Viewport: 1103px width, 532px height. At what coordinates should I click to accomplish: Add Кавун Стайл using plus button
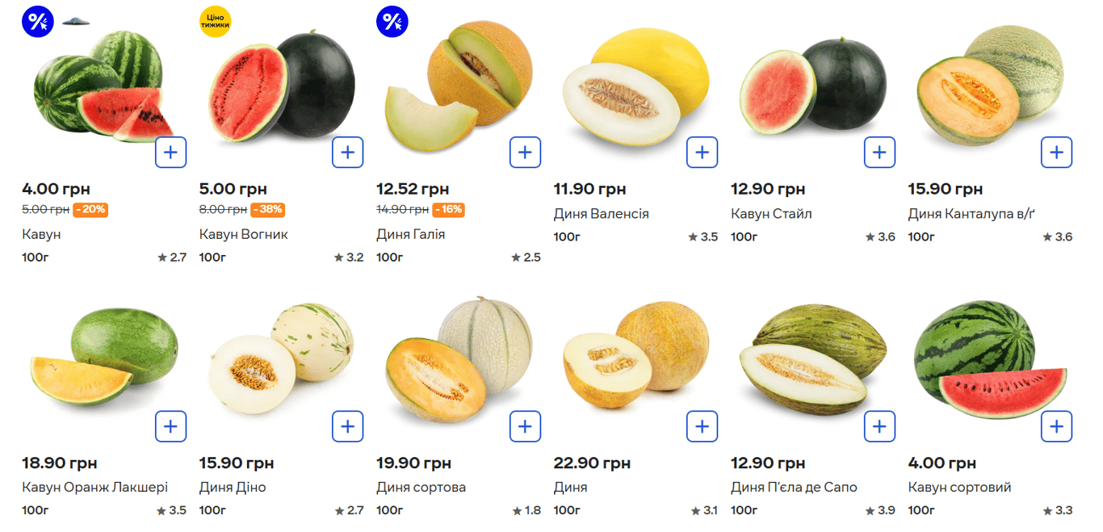click(x=879, y=153)
